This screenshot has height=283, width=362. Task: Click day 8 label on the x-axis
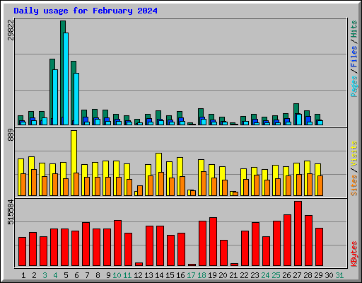98,275
